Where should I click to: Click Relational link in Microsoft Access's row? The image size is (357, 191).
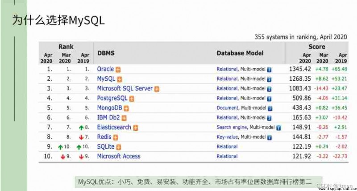[x=227, y=156]
